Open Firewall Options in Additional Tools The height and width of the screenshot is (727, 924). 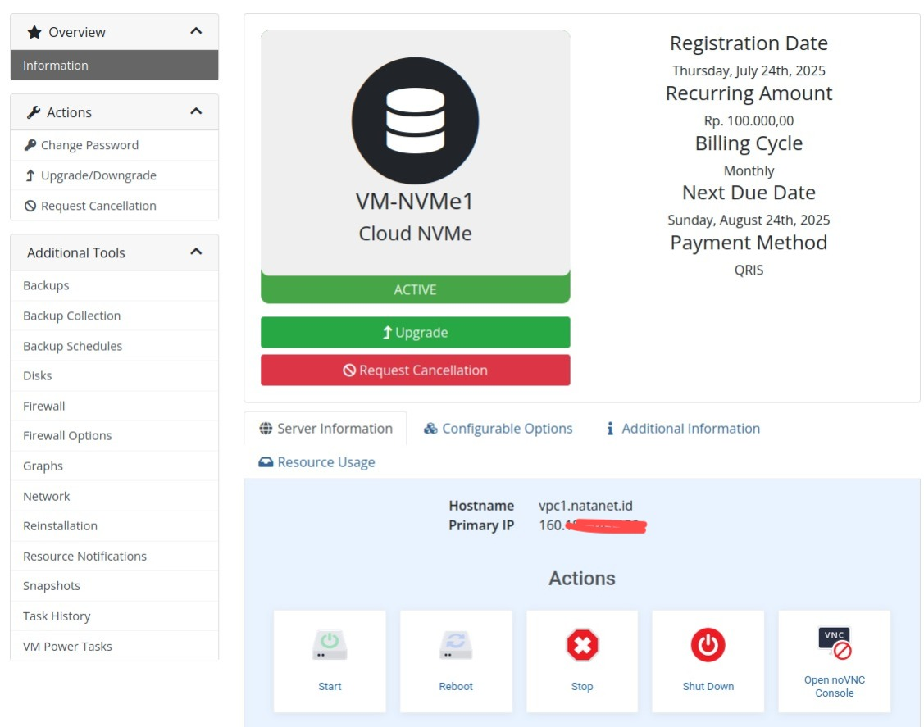pyautogui.click(x=114, y=435)
